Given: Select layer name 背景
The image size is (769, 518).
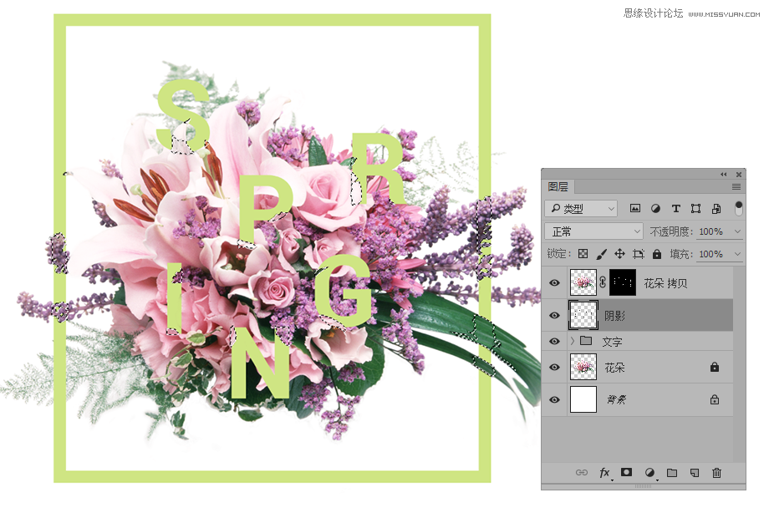Looking at the screenshot, I should (617, 400).
